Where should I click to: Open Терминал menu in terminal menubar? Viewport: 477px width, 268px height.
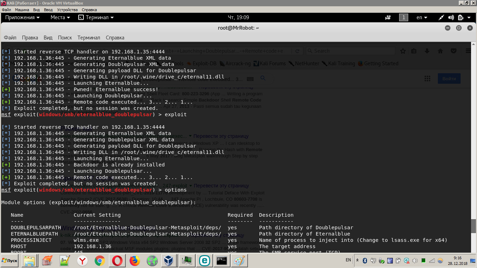click(x=89, y=38)
